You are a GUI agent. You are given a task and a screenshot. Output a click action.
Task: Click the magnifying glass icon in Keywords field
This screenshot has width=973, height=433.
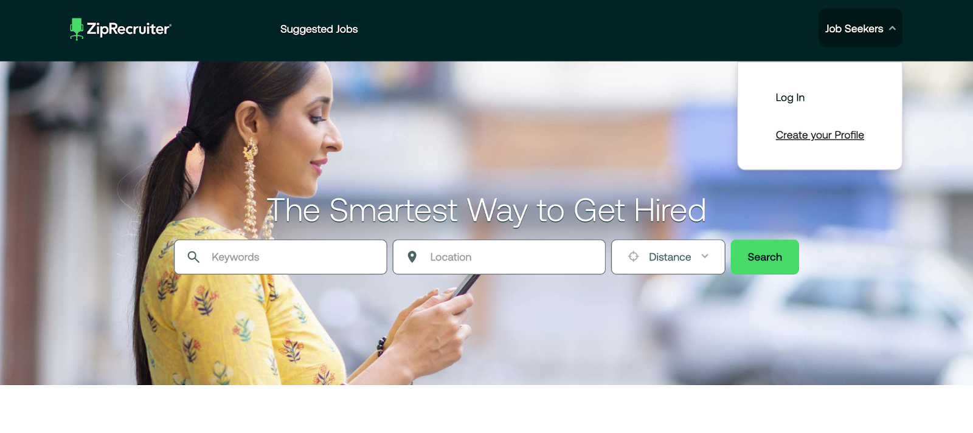coord(193,257)
